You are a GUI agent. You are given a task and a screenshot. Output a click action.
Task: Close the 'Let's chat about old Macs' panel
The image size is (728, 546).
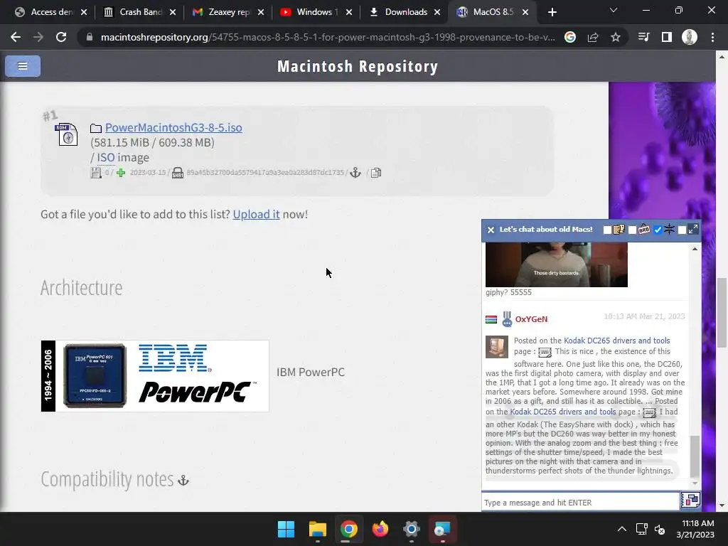(x=491, y=230)
